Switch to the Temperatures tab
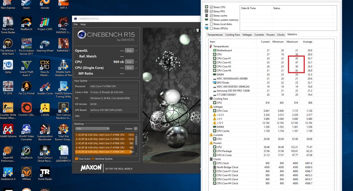 pos(215,35)
